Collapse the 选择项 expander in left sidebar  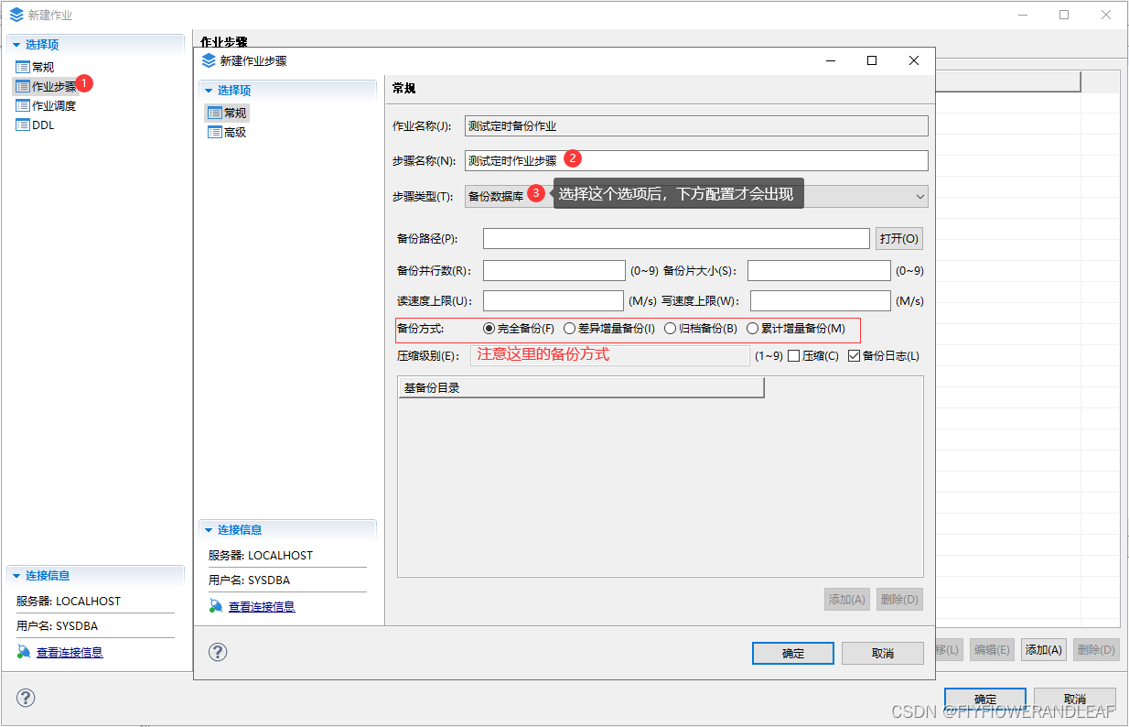tap(16, 43)
